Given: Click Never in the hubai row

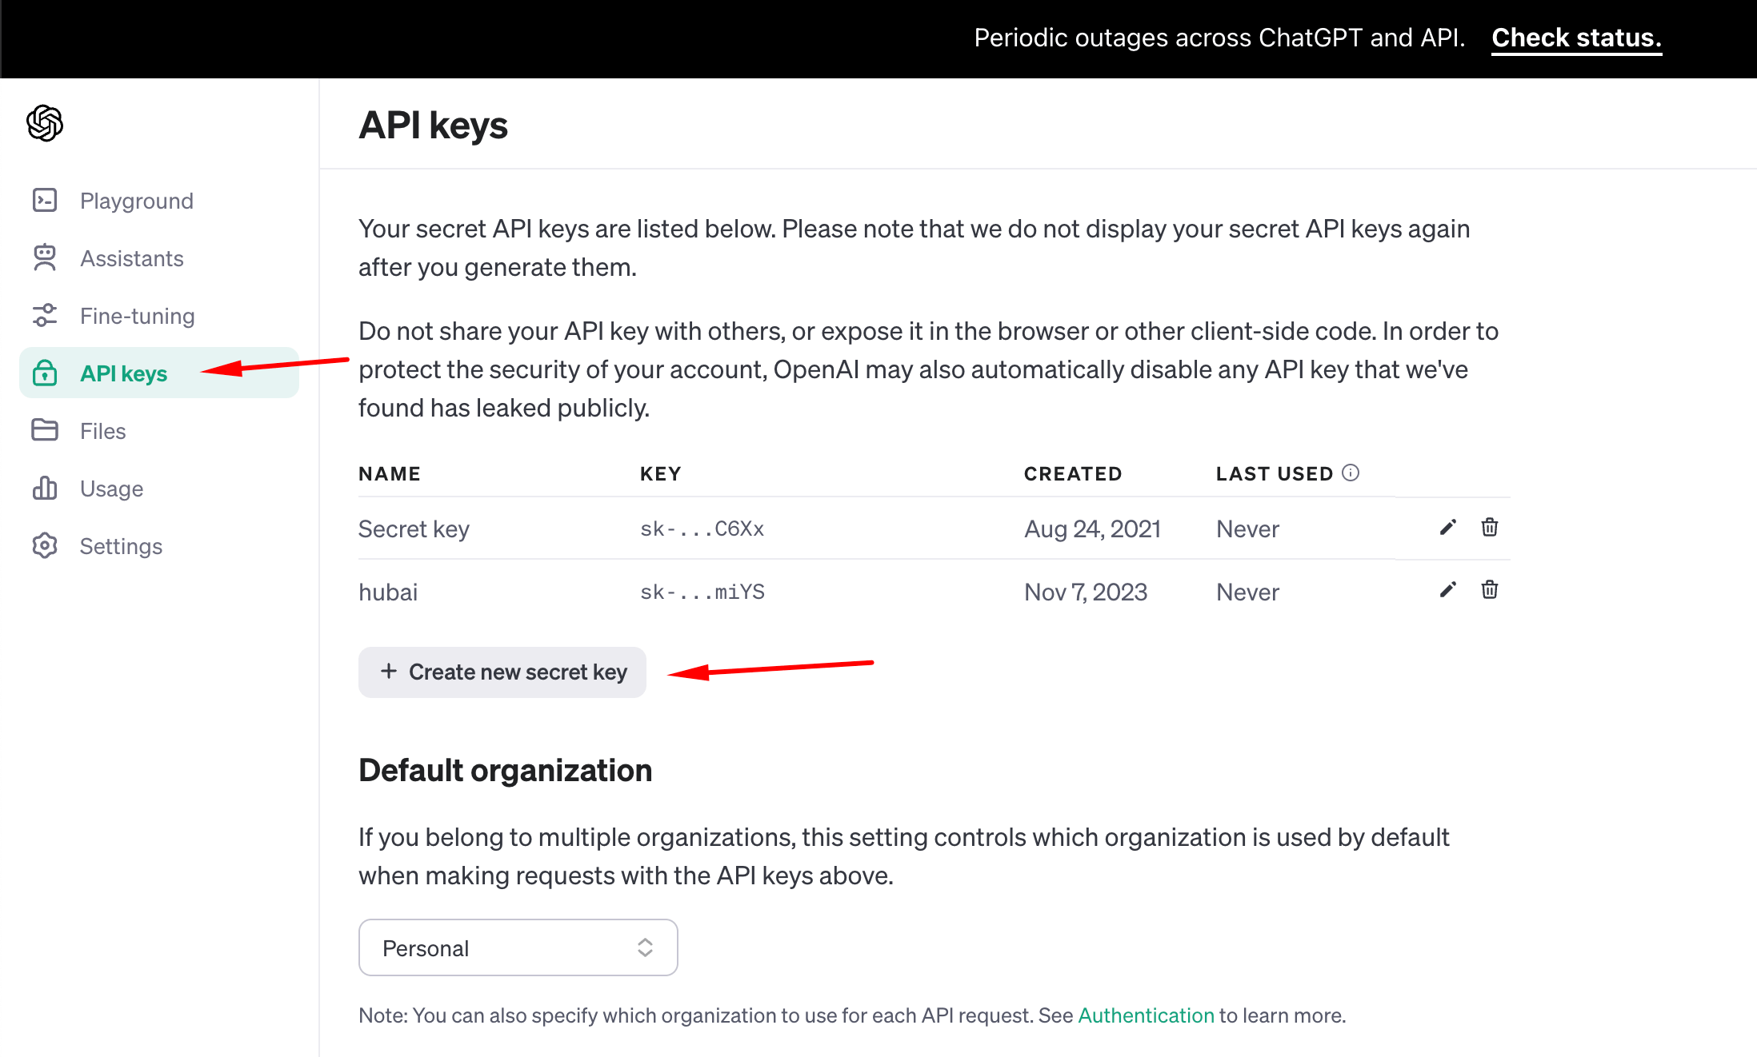Looking at the screenshot, I should click(1247, 592).
